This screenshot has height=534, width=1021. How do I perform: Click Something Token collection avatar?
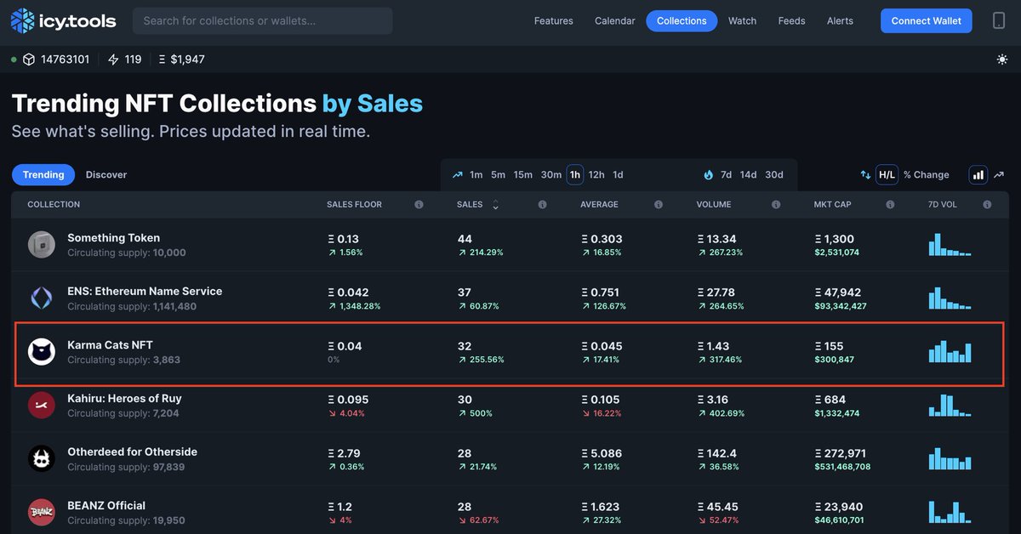coord(42,245)
